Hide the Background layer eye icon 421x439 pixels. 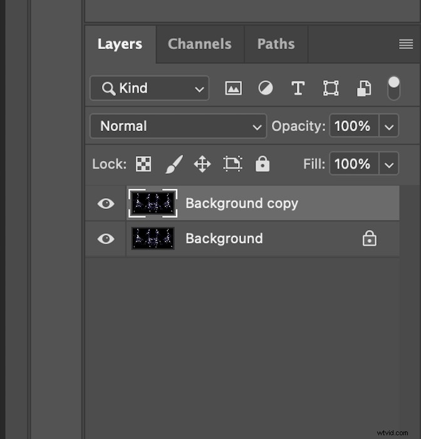106,239
